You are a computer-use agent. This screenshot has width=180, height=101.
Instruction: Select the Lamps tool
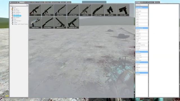[142, 40]
